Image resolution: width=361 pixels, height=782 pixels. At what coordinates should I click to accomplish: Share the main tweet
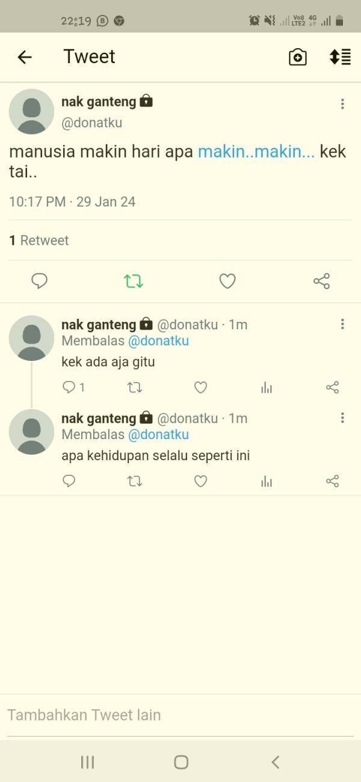(321, 281)
